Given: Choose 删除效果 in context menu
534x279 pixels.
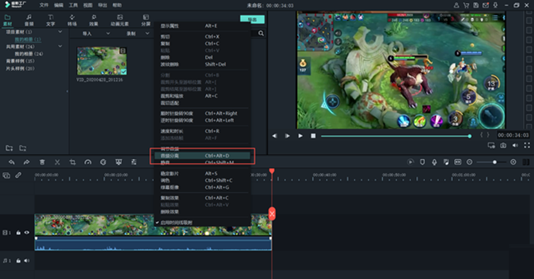Looking at the screenshot, I should click(x=202, y=212).
